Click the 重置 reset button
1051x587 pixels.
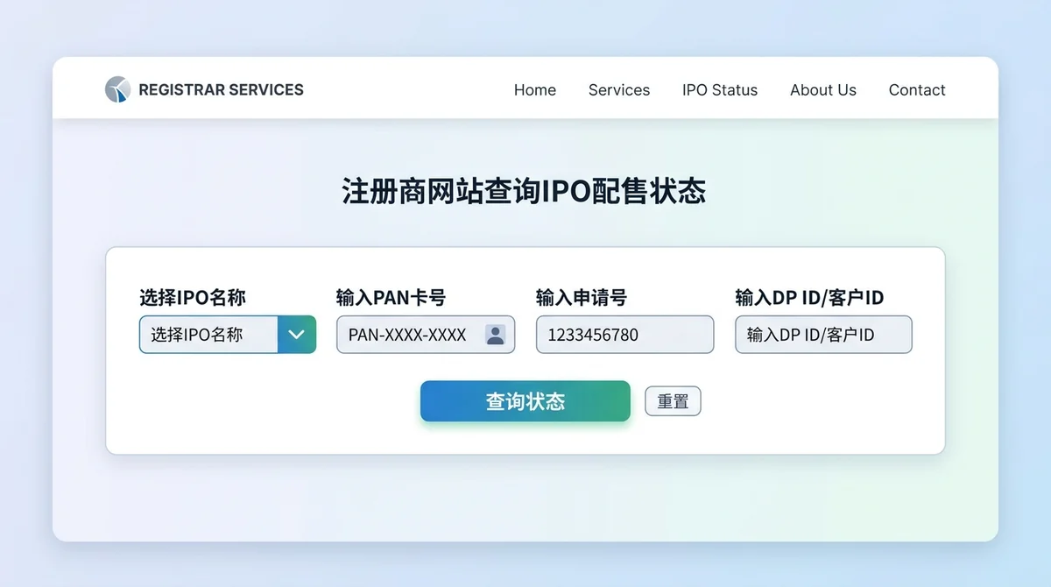673,401
